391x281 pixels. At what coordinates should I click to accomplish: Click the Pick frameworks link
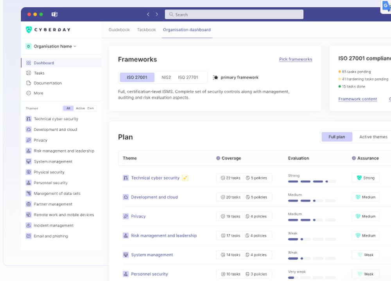click(x=296, y=59)
